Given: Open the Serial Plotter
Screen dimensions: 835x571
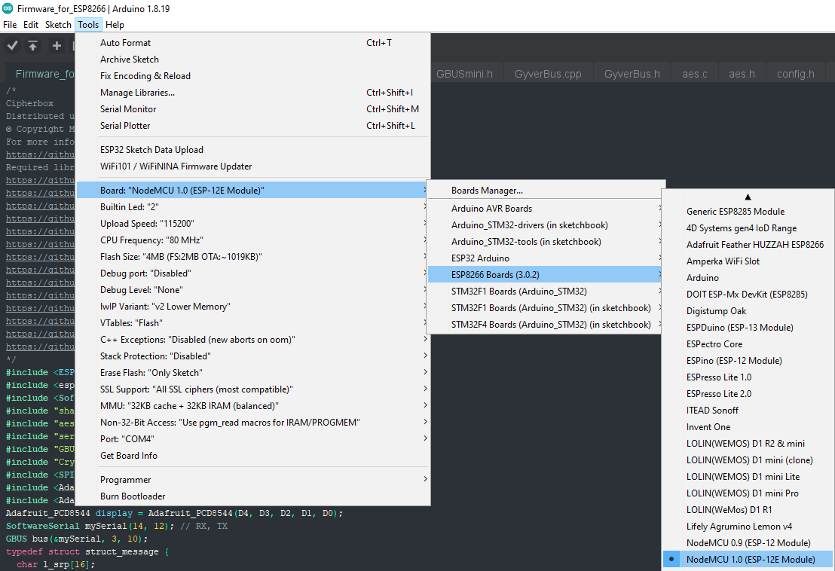Looking at the screenshot, I should [253, 126].
